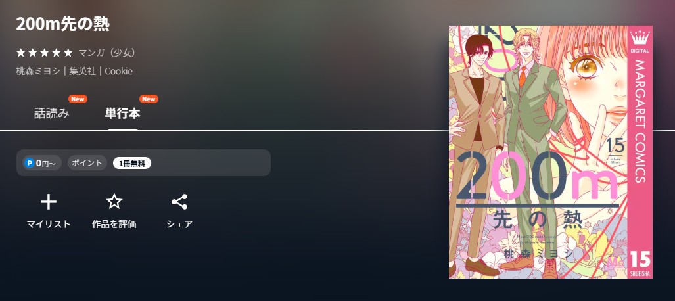Click the plus icon for マイリスト
Screen dimensions: 675x301
[x=48, y=202]
